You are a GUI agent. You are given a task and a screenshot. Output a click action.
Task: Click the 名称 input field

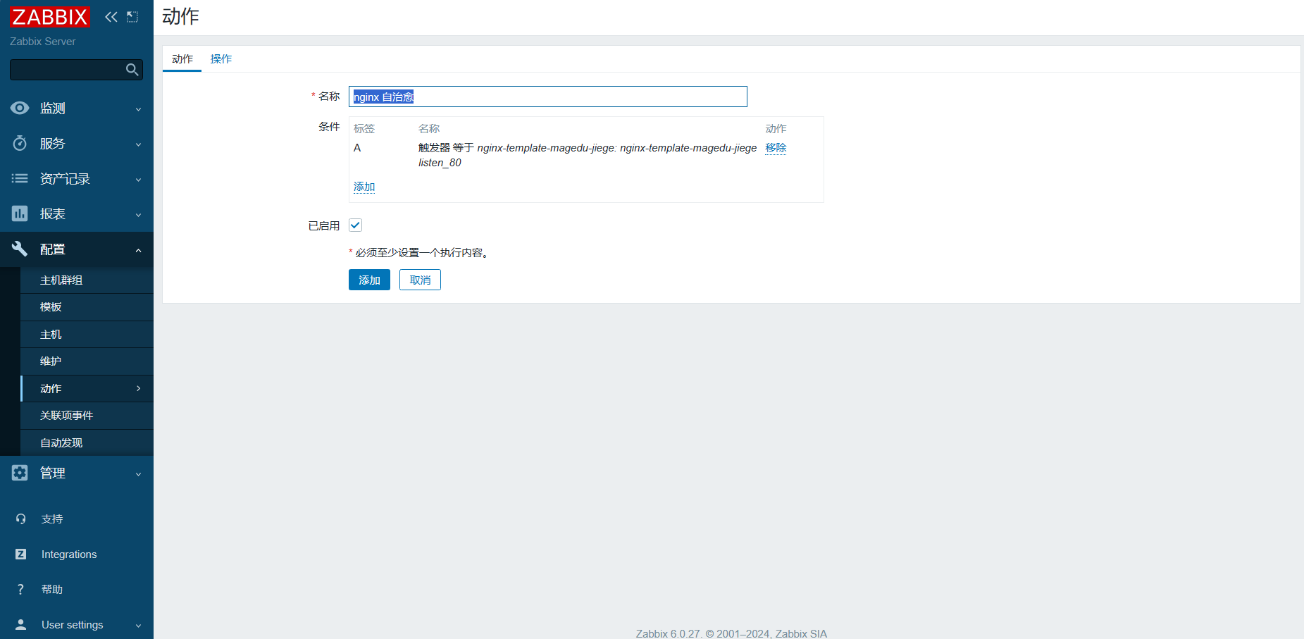coord(548,97)
